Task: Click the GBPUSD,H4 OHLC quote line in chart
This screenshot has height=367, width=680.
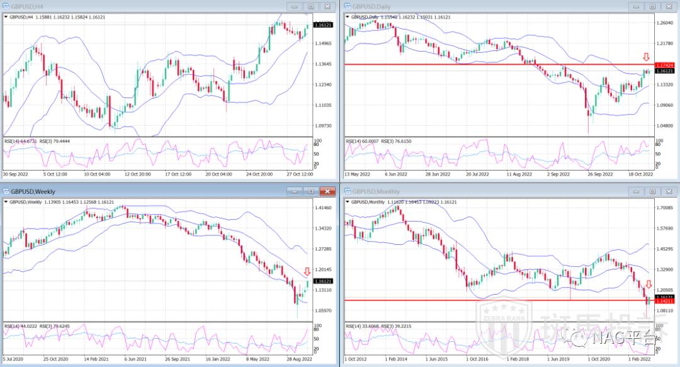Action: coord(57,18)
